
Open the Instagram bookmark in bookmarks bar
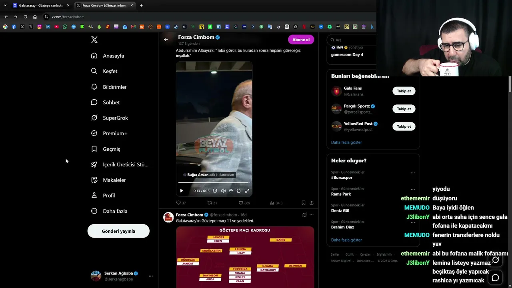click(39, 27)
